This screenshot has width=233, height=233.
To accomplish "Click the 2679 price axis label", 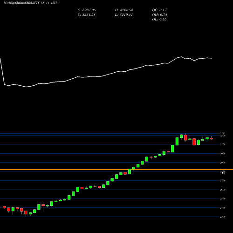I will pos(222,190).
